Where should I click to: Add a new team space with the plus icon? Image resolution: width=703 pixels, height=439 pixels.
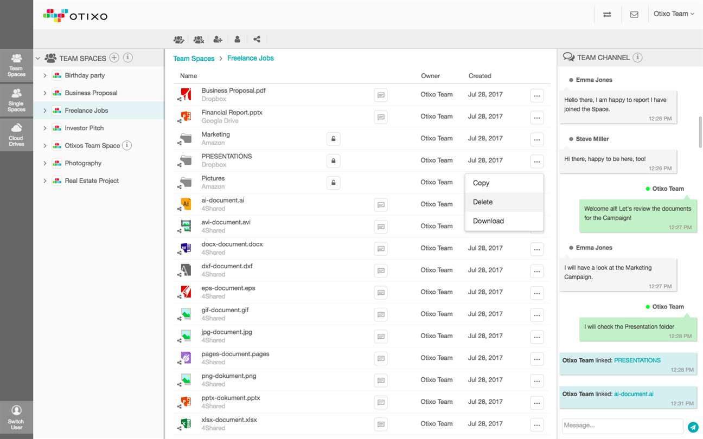pos(114,57)
